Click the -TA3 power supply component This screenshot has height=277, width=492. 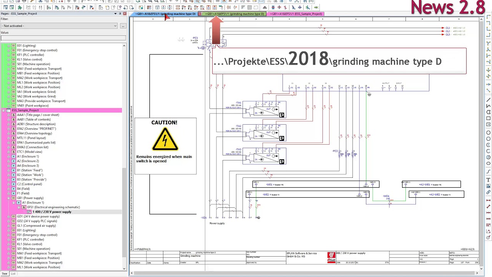coord(264,156)
